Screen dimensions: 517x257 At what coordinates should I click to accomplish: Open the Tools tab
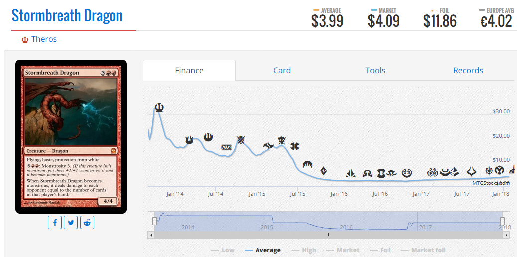click(x=375, y=70)
